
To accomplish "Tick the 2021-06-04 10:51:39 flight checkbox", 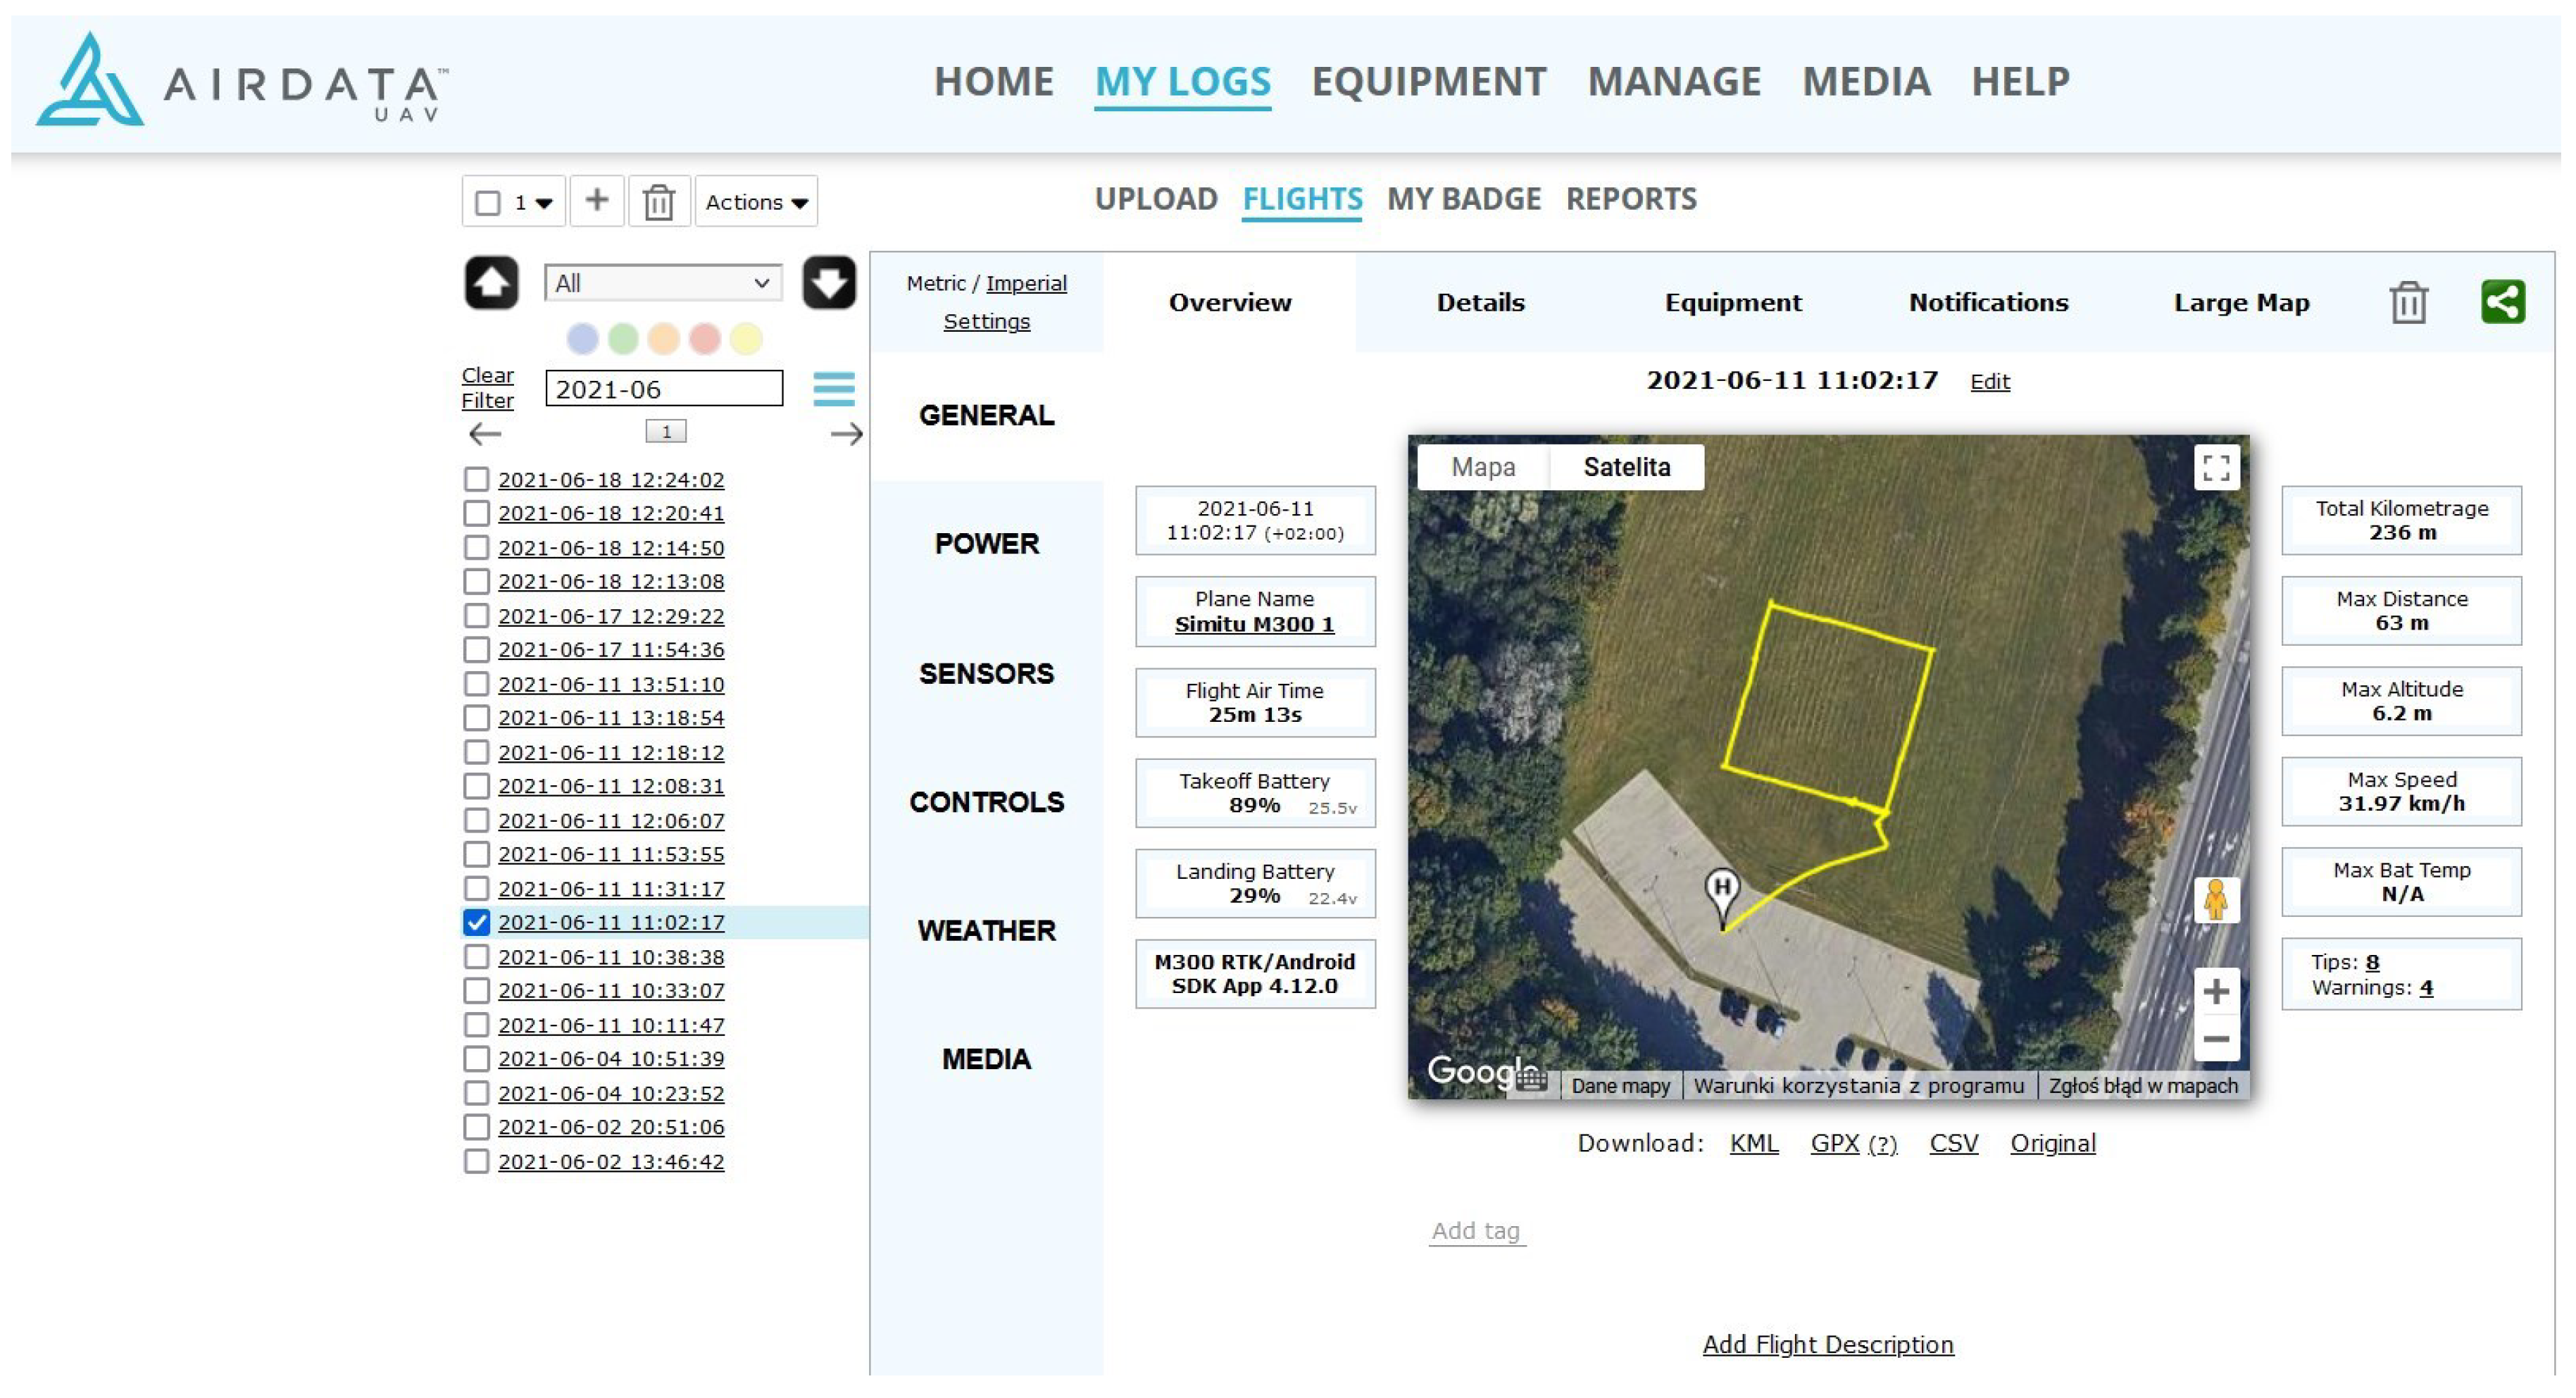I will (477, 1058).
